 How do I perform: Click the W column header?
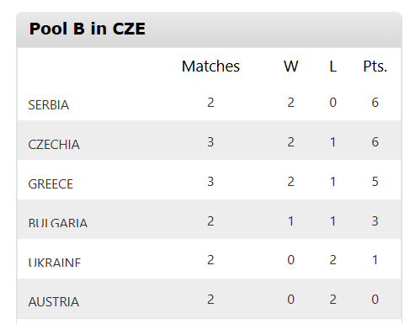click(291, 66)
